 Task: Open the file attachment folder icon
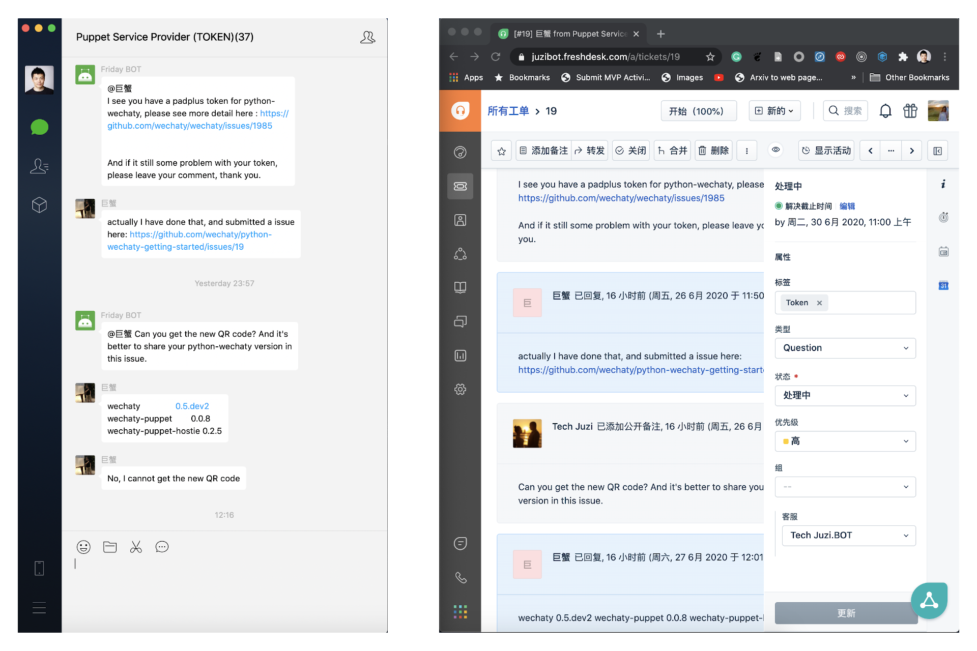click(x=110, y=547)
